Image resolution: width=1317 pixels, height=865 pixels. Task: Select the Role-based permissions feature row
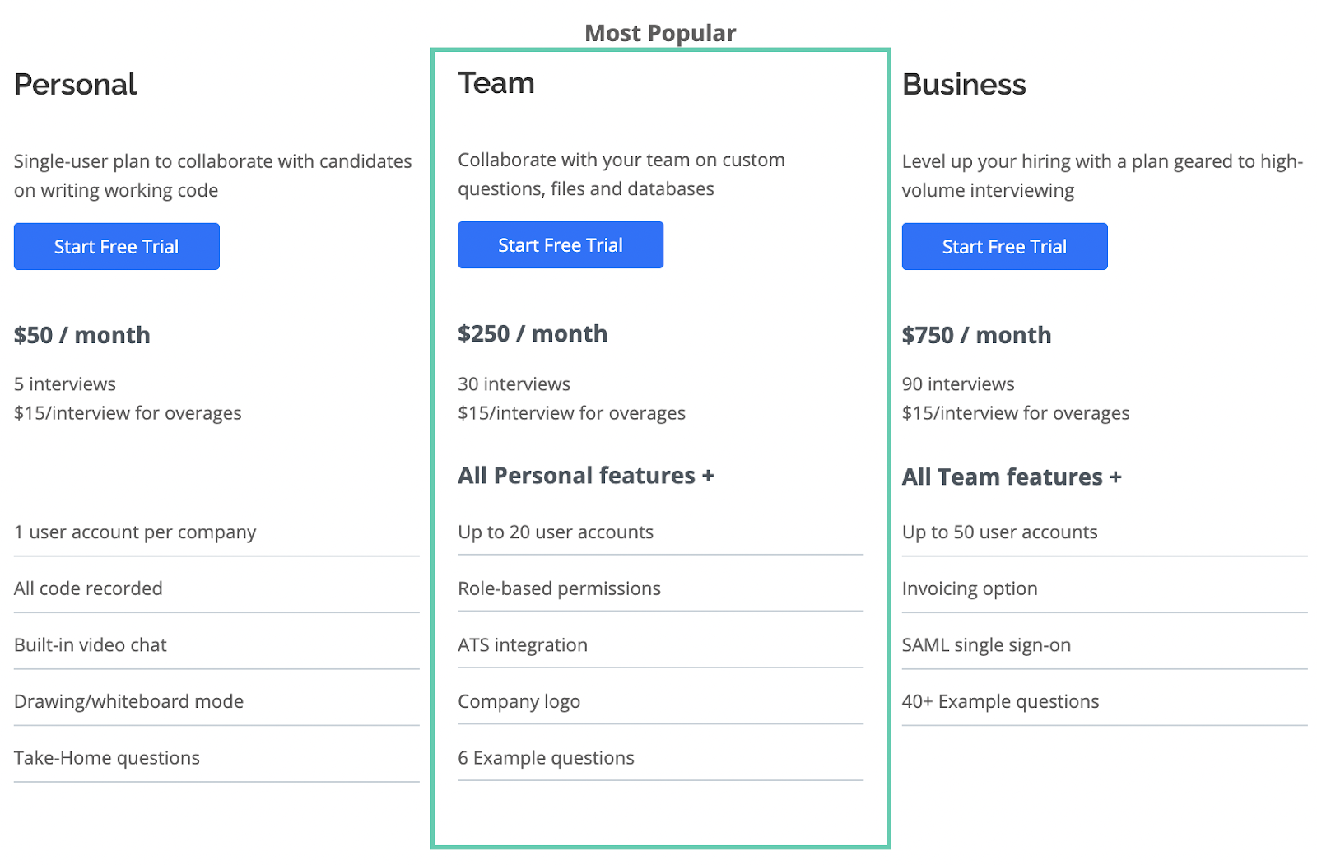point(560,588)
